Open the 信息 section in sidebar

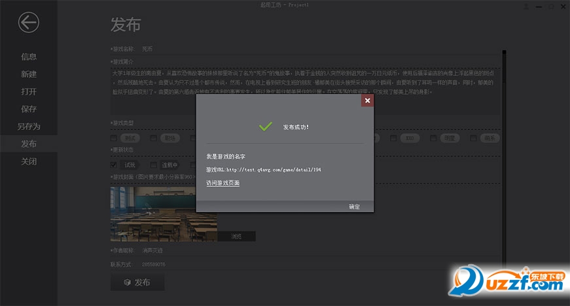29,57
